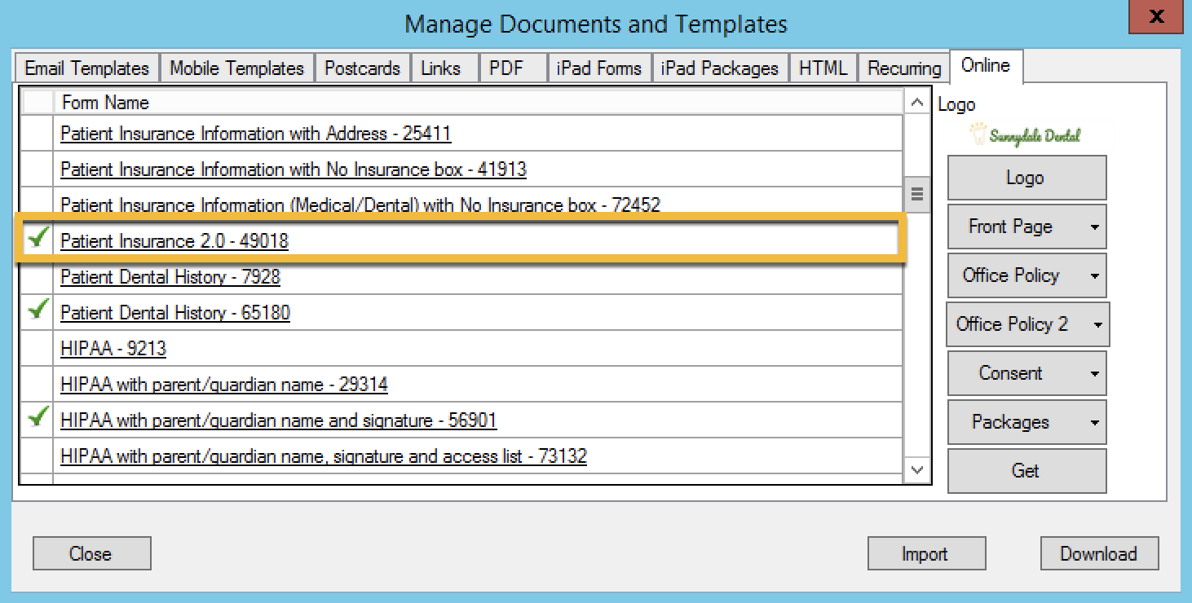Viewport: 1192px width, 603px height.
Task: Click the Sunnydale Dental logo image
Action: click(1026, 135)
